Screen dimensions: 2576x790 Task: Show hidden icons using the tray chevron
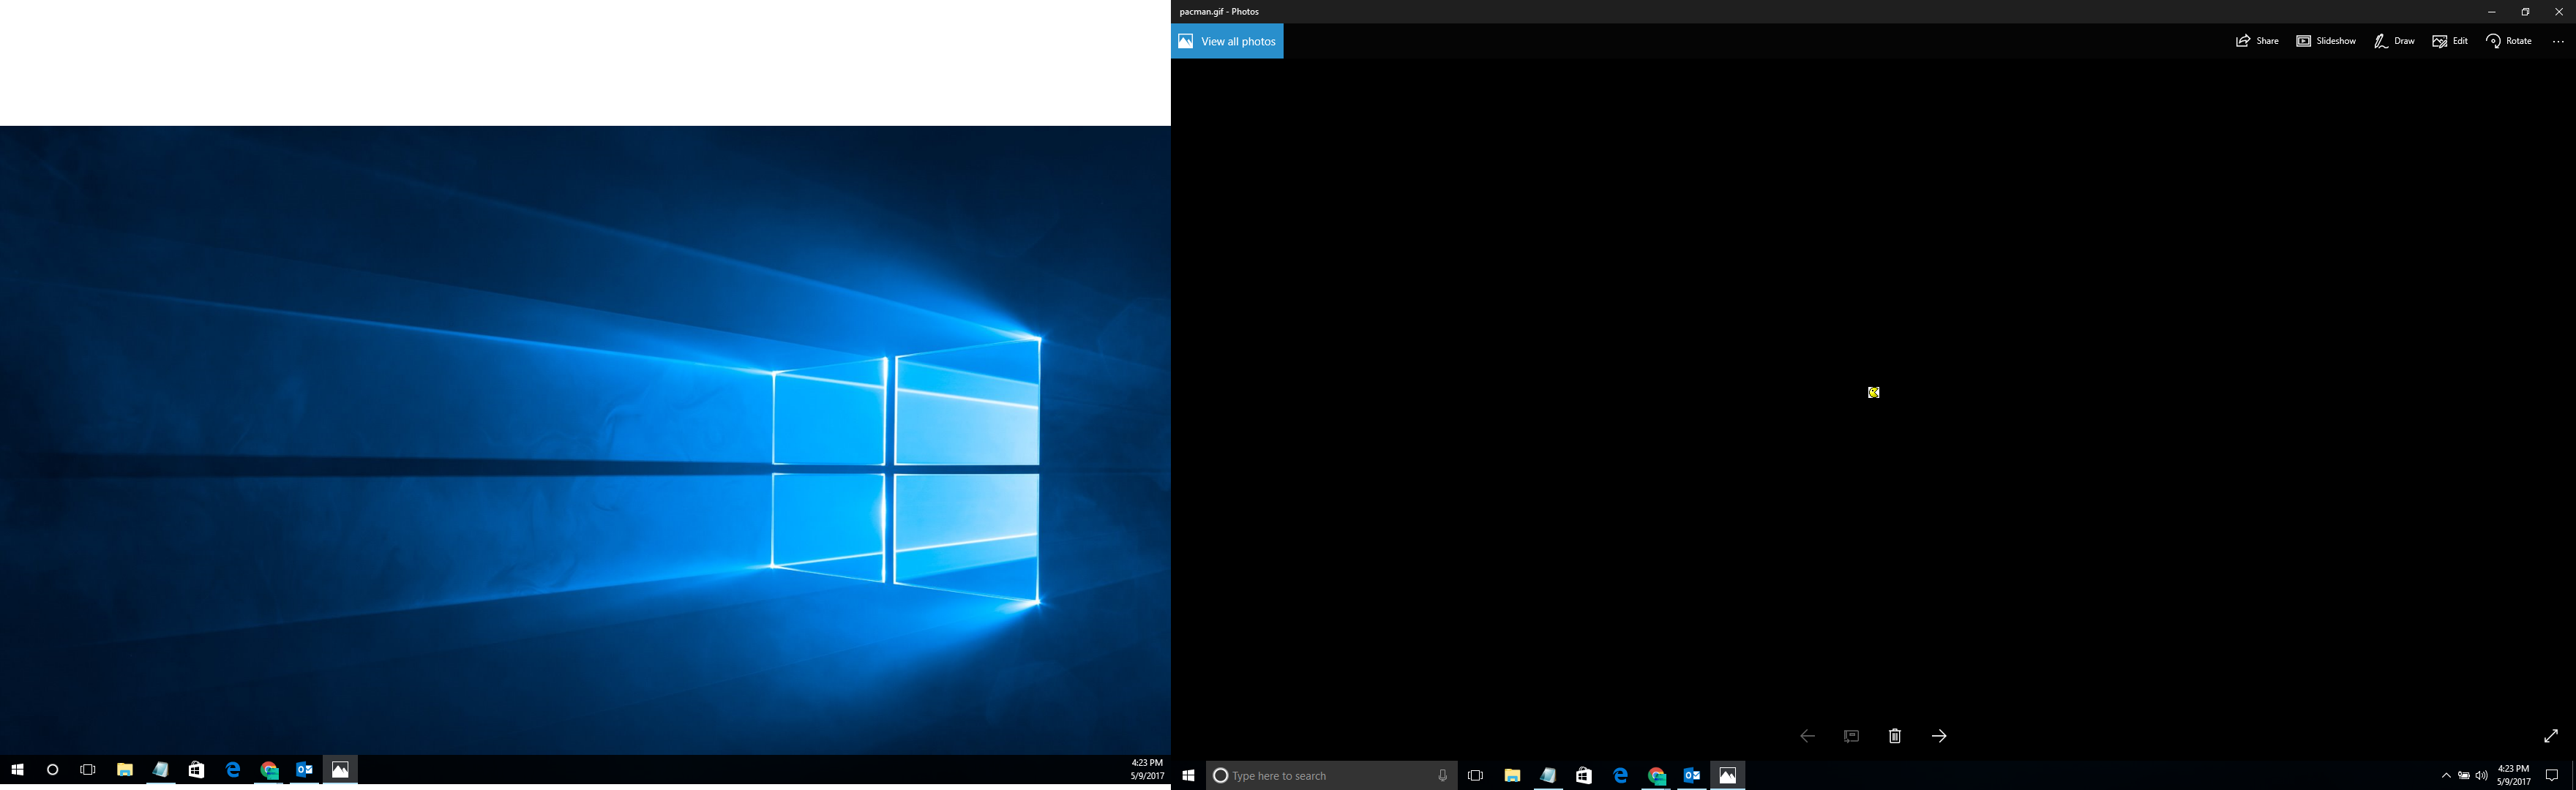(x=2446, y=775)
